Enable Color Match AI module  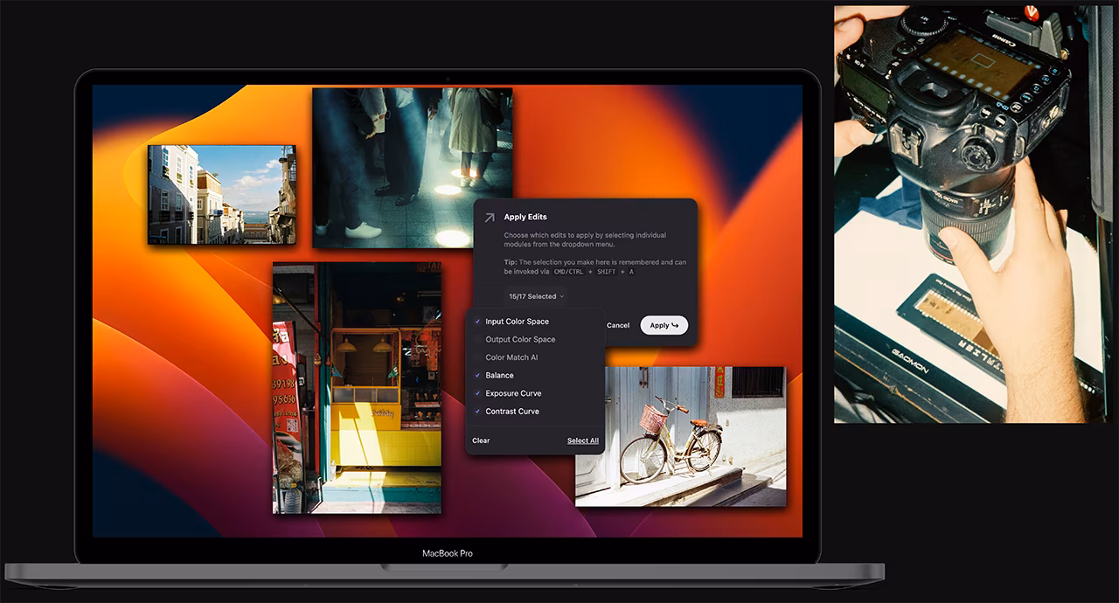[x=477, y=357]
